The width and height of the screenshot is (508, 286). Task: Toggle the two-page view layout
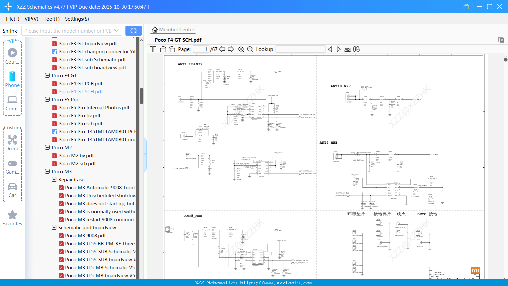[x=153, y=49]
